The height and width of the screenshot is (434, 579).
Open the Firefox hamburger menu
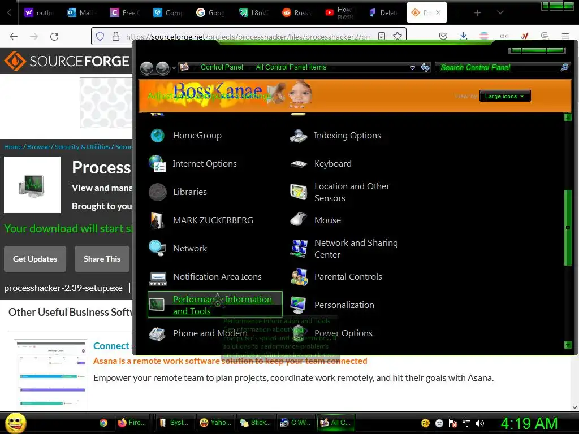coord(565,36)
